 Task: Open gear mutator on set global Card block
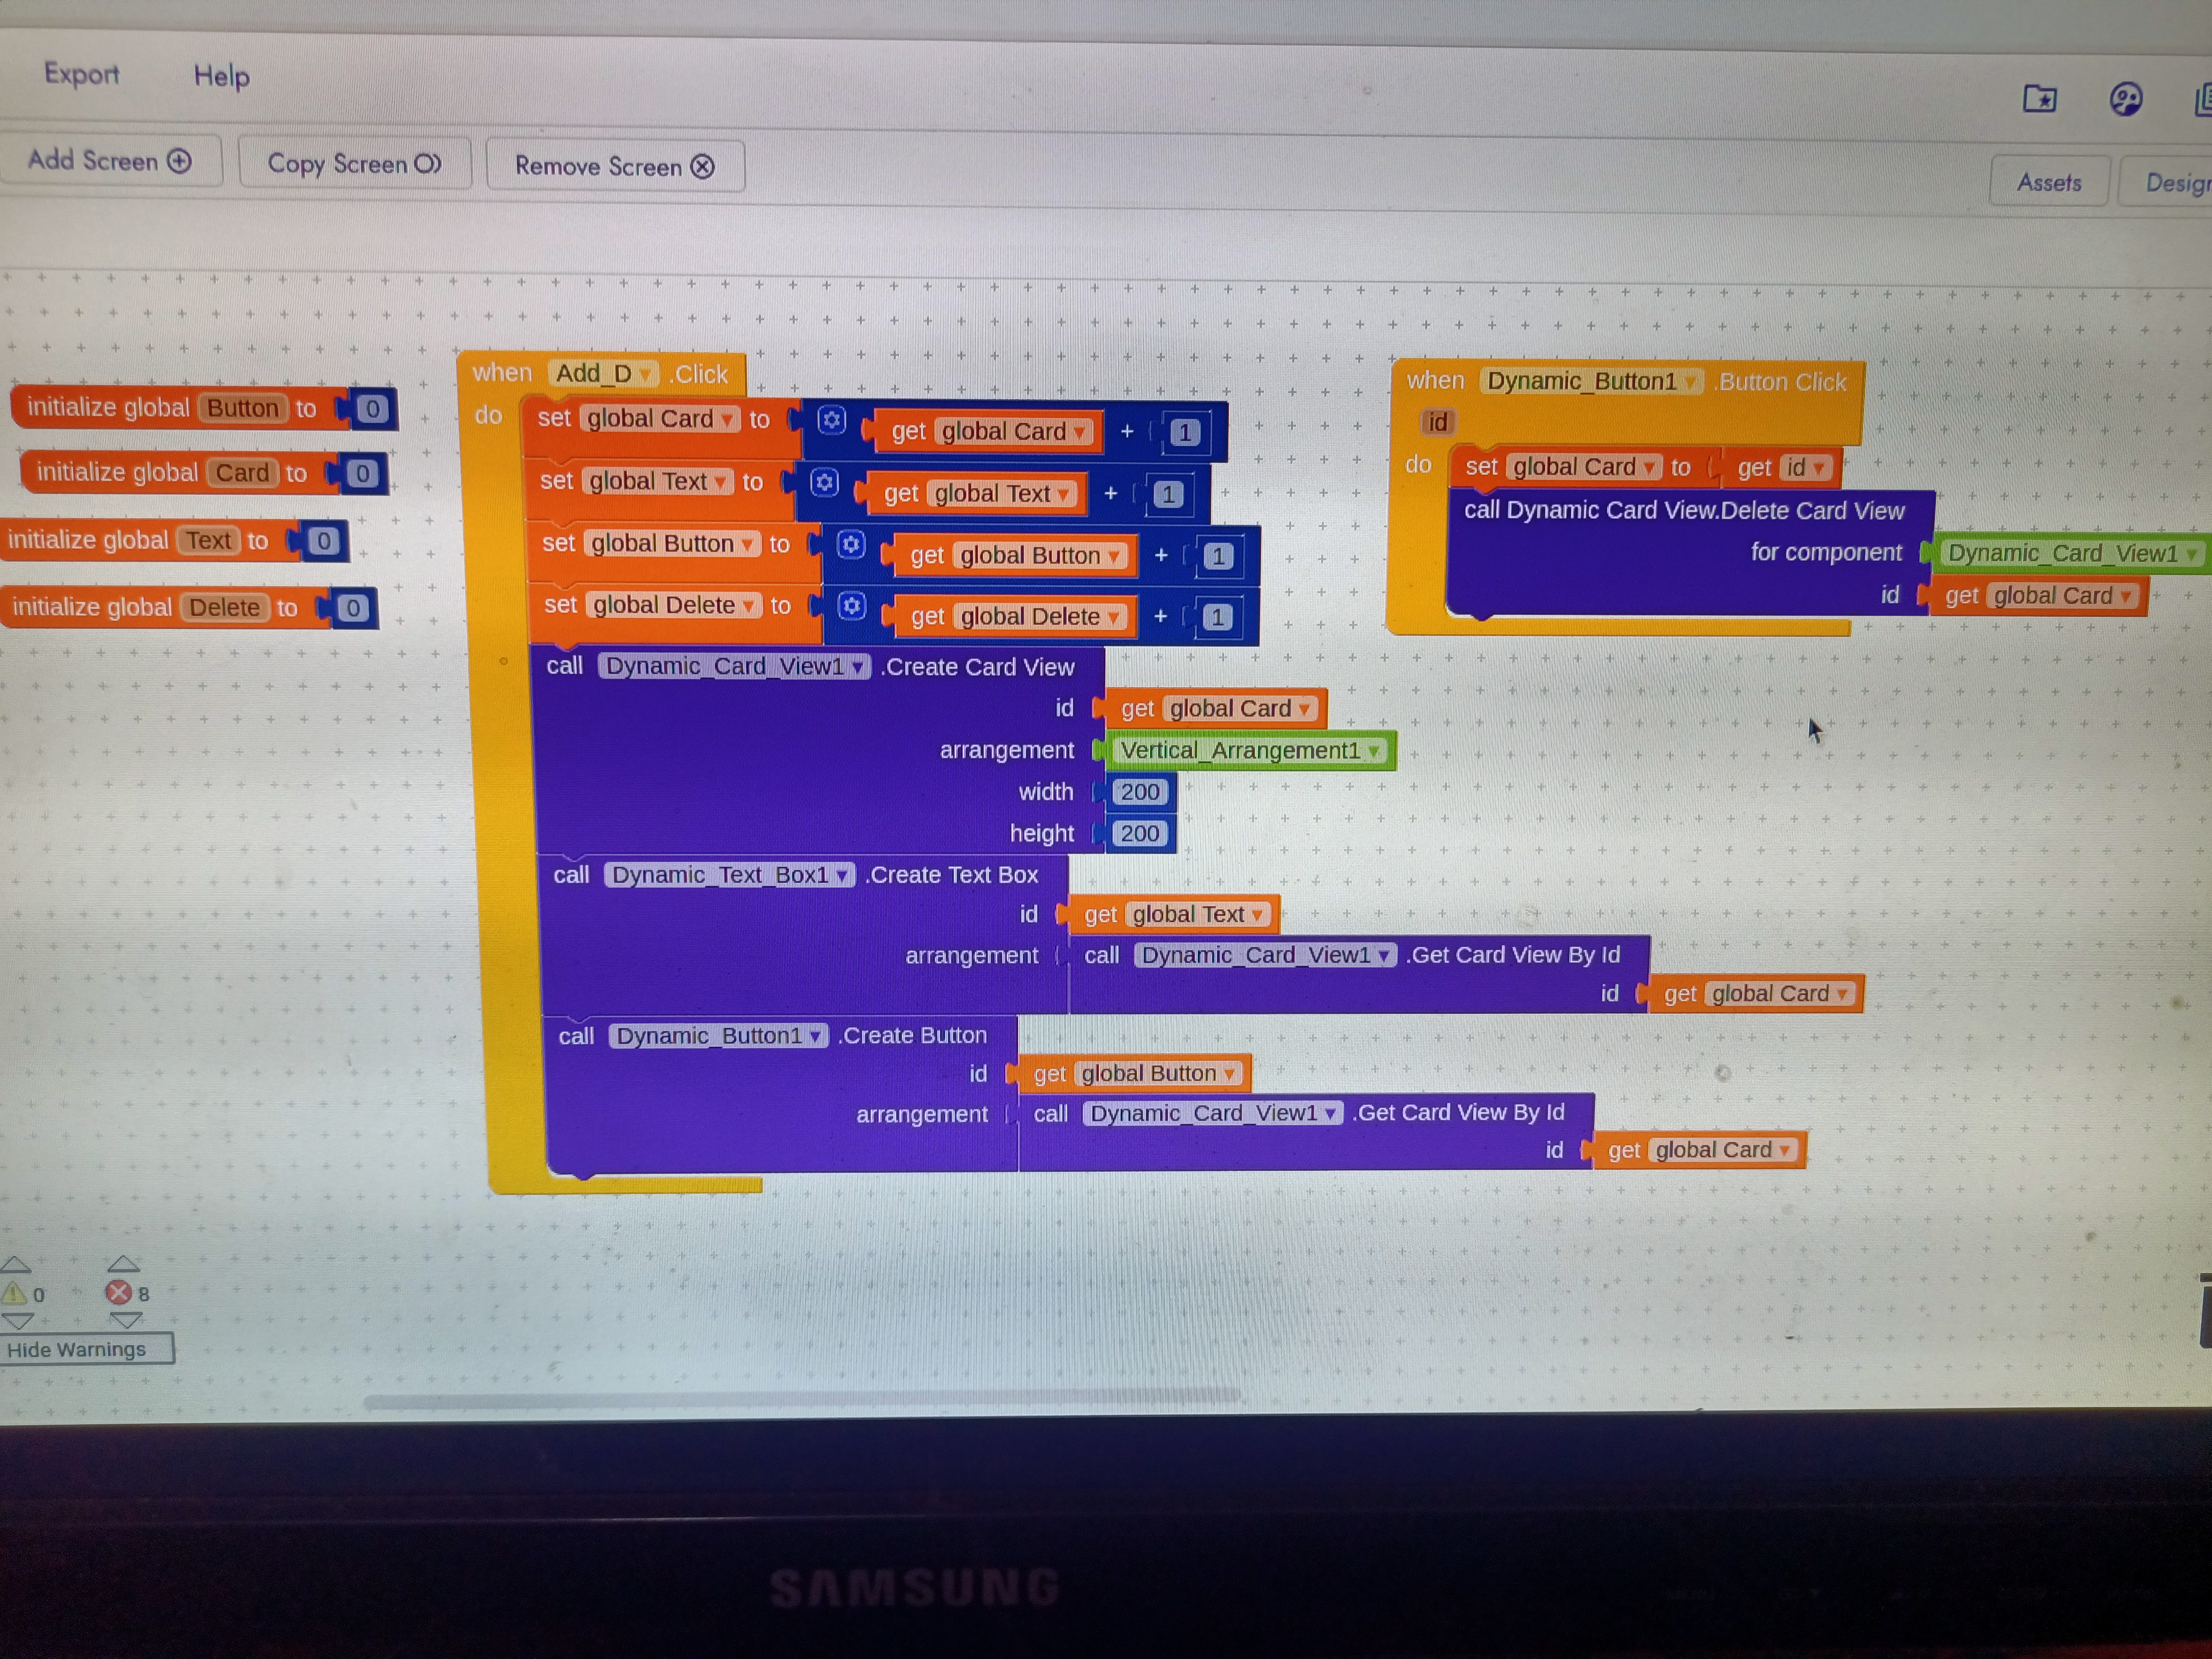pyautogui.click(x=831, y=420)
